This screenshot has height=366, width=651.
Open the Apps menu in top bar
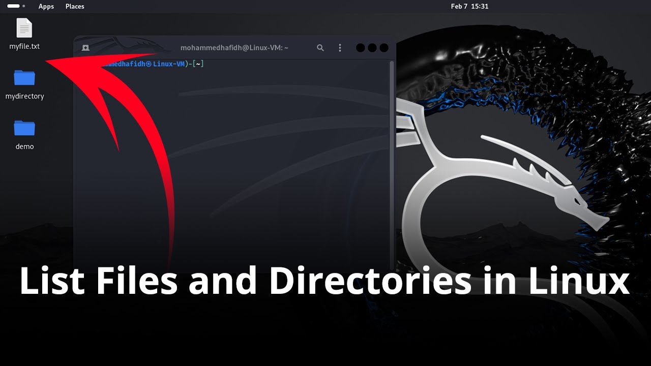(x=46, y=6)
